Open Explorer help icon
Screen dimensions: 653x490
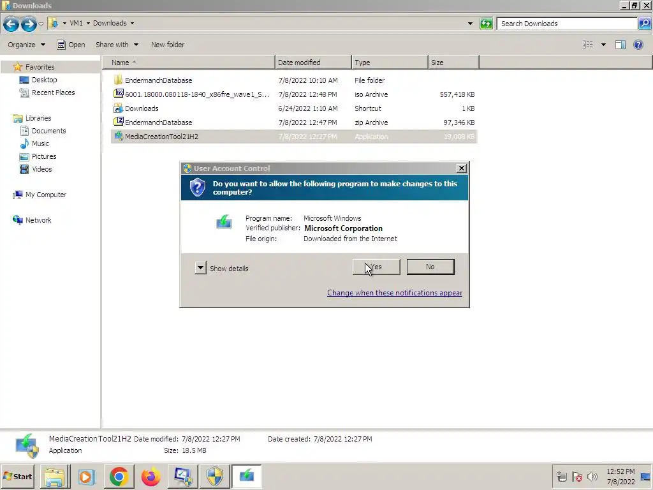coord(638,45)
